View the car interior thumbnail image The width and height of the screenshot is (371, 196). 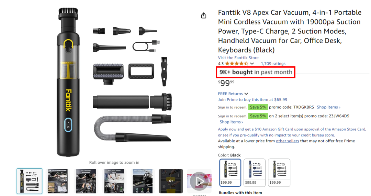click(x=143, y=181)
